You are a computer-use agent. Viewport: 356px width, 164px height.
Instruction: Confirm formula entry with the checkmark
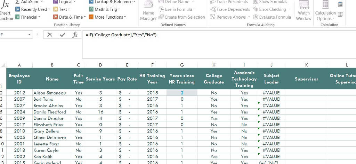point(62,35)
